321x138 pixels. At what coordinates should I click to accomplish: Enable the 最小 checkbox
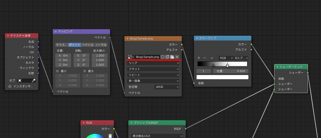(57, 71)
